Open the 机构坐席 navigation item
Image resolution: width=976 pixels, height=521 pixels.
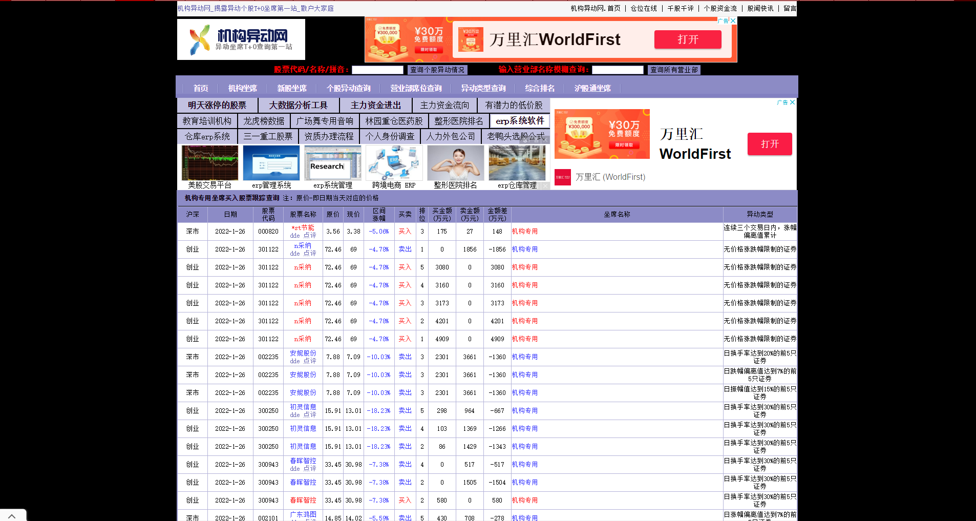coord(243,88)
